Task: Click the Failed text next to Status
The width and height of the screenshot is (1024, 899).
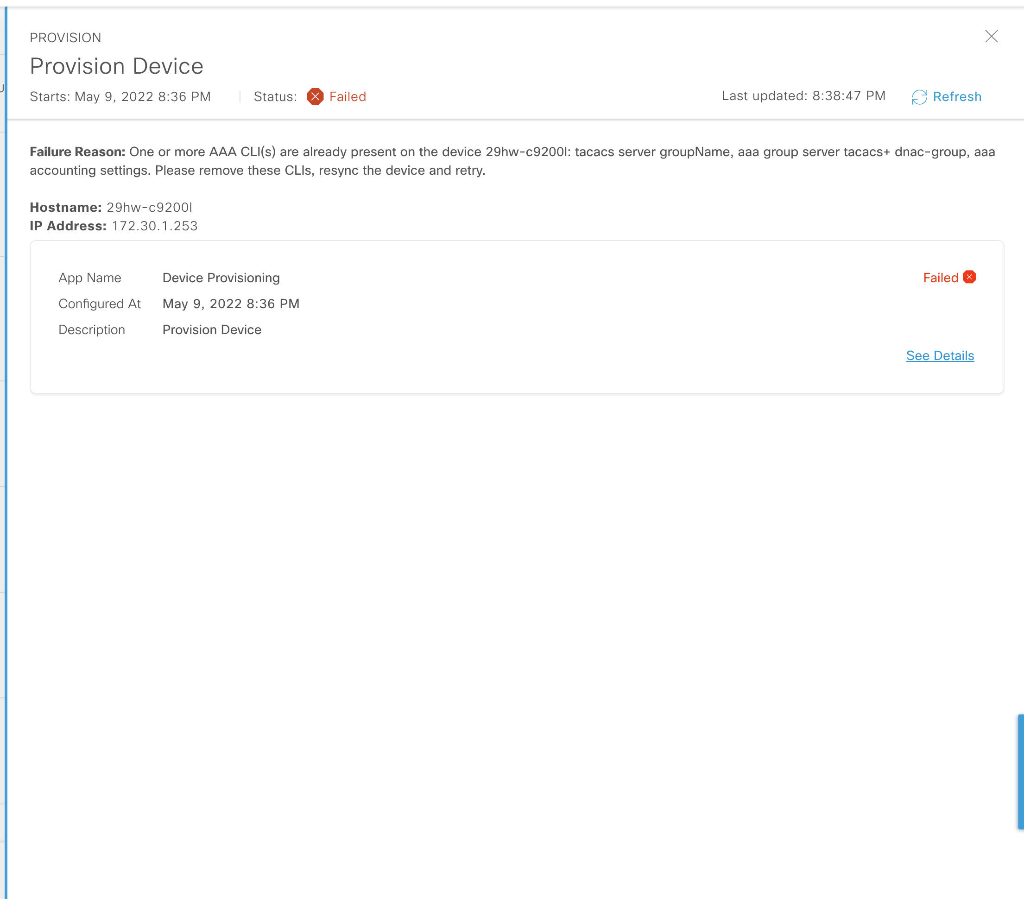Action: [347, 97]
